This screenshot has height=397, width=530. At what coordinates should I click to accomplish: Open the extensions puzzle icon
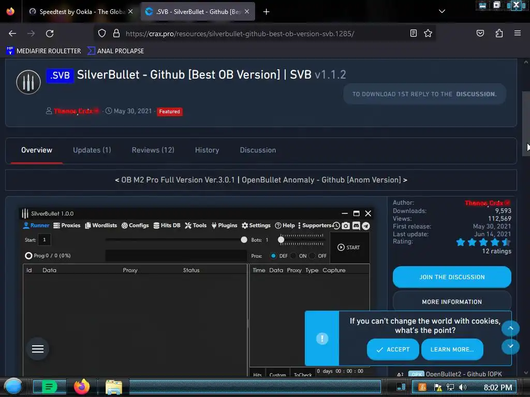499,33
